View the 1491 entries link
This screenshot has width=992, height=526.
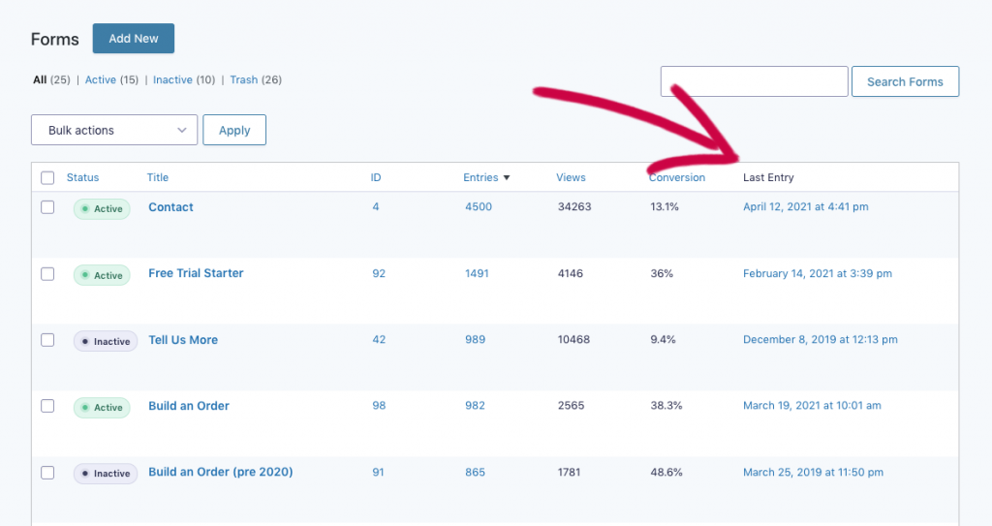pos(477,273)
